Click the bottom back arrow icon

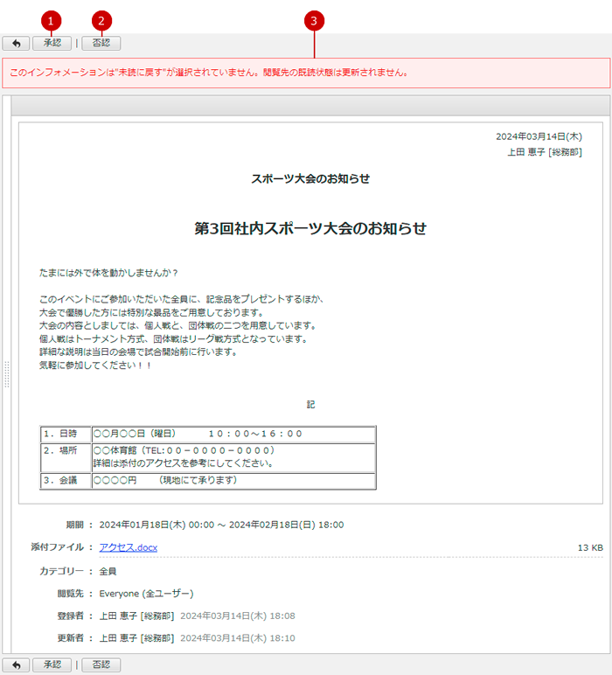pyautogui.click(x=16, y=665)
